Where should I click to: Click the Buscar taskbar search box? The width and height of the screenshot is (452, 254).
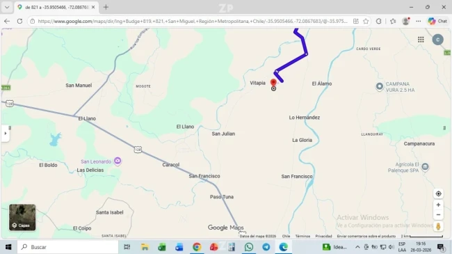coord(68,247)
